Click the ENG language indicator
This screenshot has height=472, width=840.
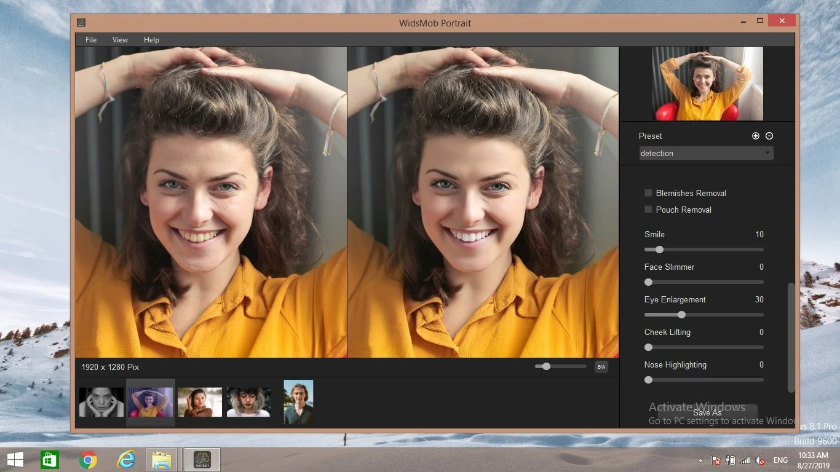(x=780, y=459)
